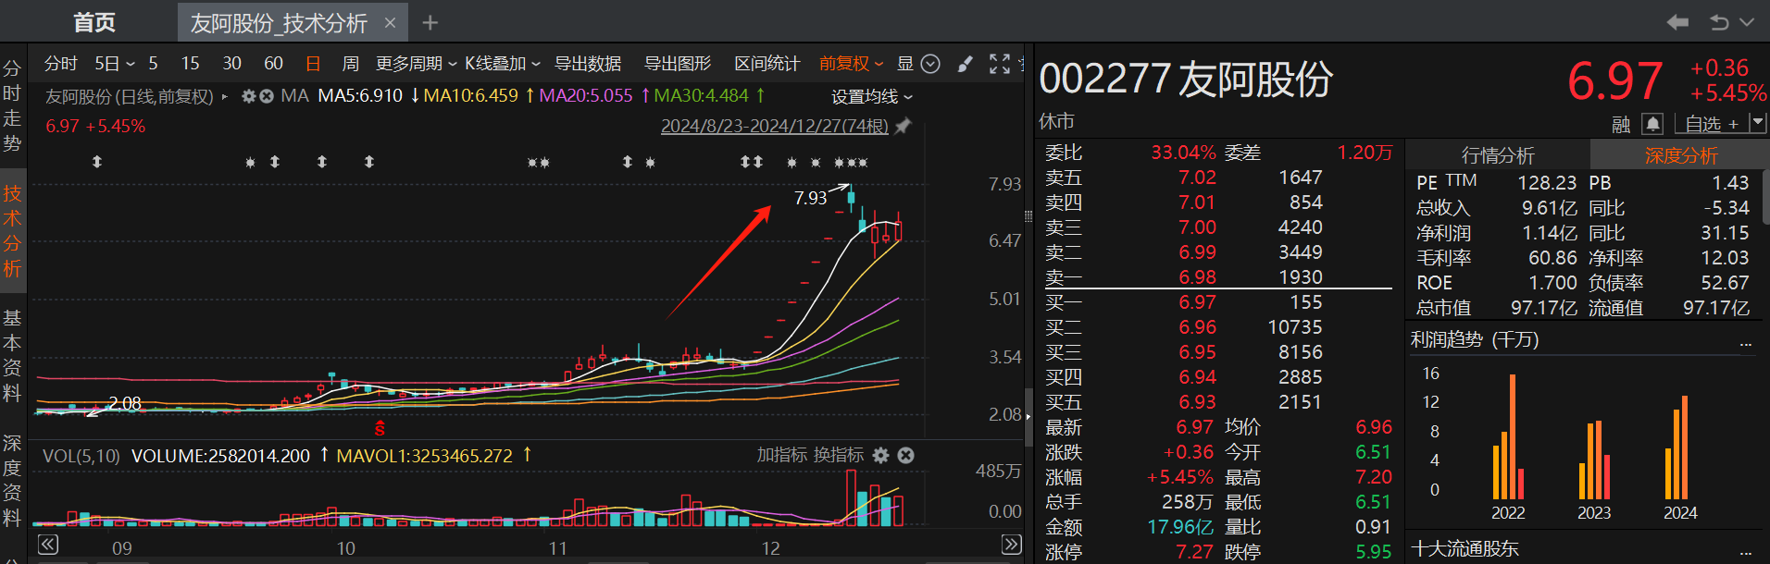Open the 基本资料 sidebar section
The height and width of the screenshot is (564, 1770).
click(x=12, y=355)
